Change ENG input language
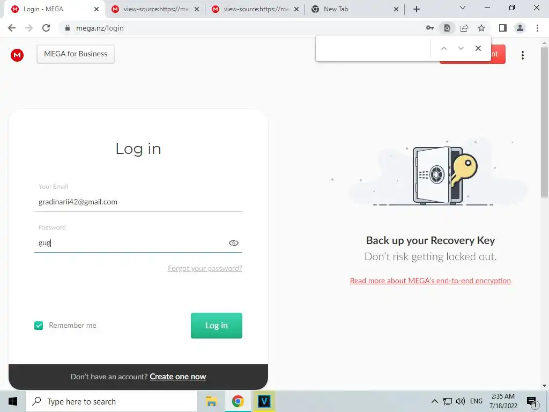 pyautogui.click(x=476, y=401)
